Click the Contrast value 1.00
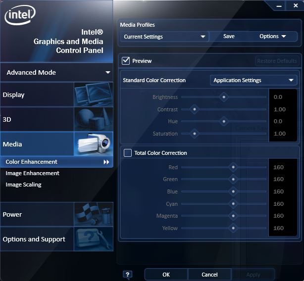Screen dimensions: 304x281 point(280,109)
